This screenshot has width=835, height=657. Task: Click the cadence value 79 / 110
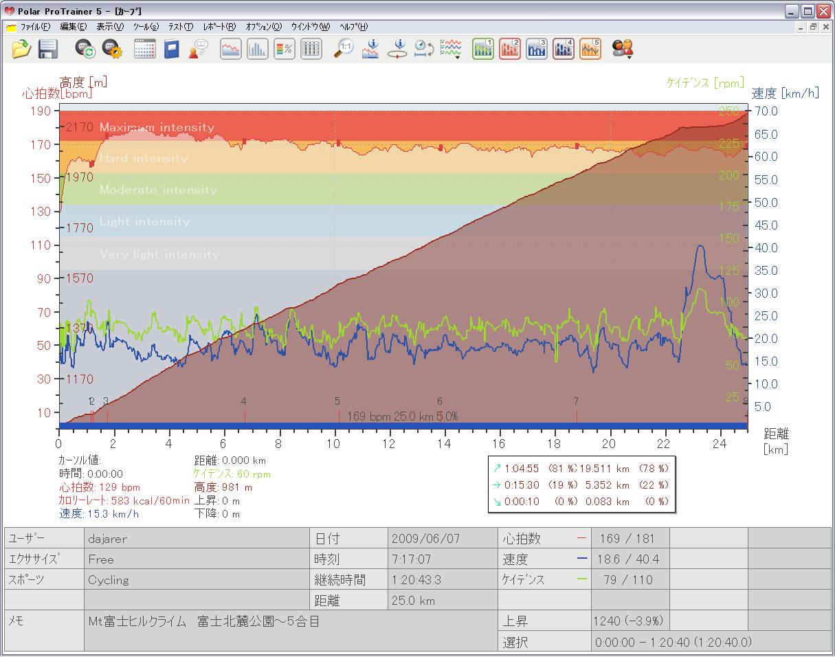[630, 580]
